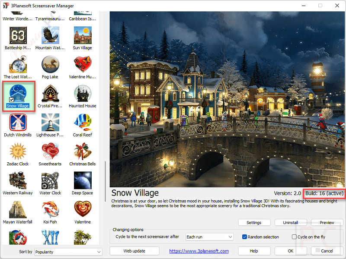Click the Tyrannosaurus label
346x259 pixels.
tap(50, 19)
